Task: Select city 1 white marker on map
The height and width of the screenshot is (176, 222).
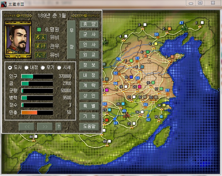Action: (202, 23)
